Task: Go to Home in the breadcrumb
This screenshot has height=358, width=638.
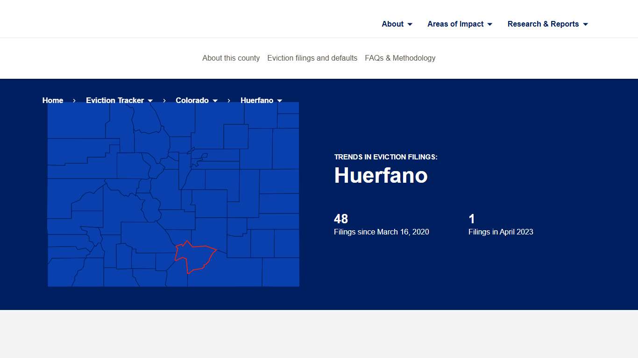Action: click(x=53, y=101)
